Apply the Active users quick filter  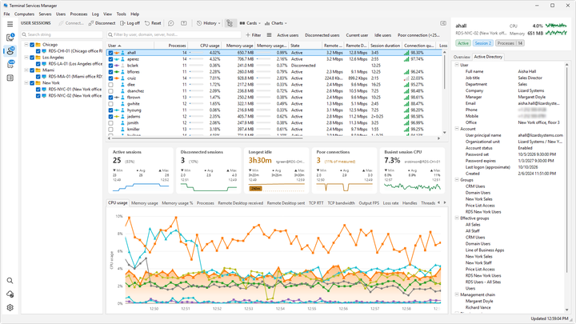pos(288,35)
